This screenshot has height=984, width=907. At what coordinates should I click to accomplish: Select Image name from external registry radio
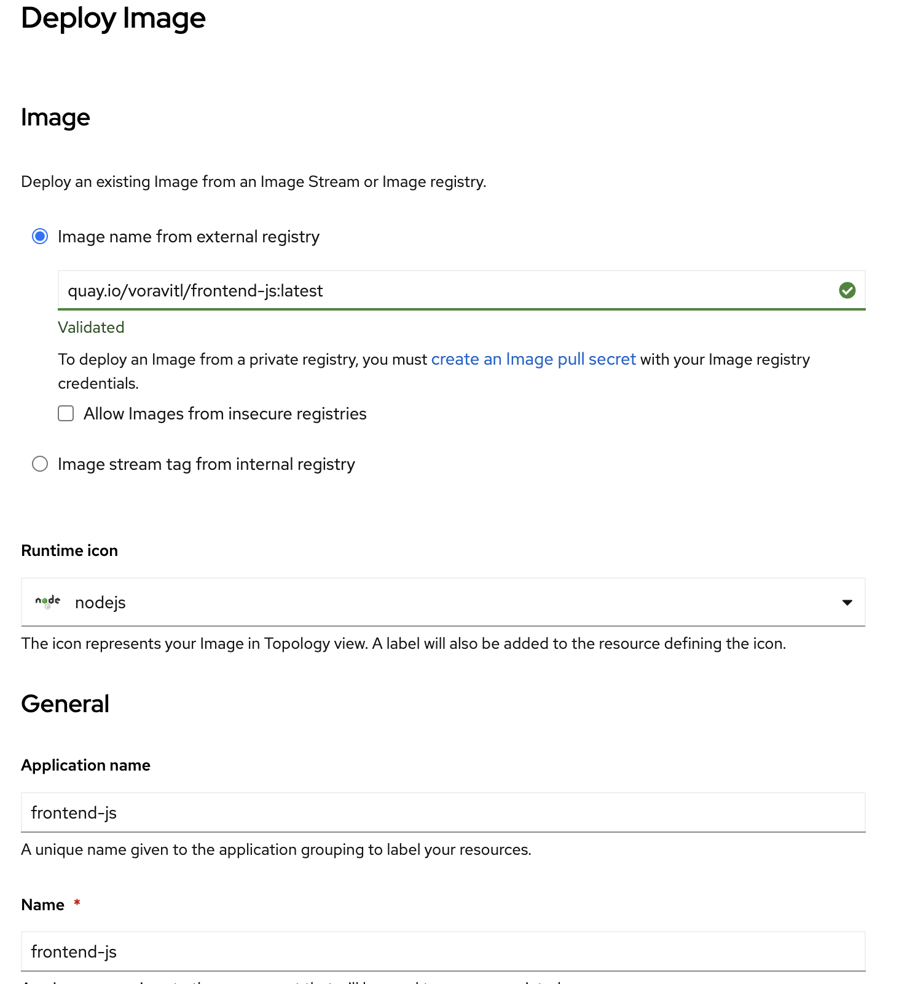[x=40, y=237]
